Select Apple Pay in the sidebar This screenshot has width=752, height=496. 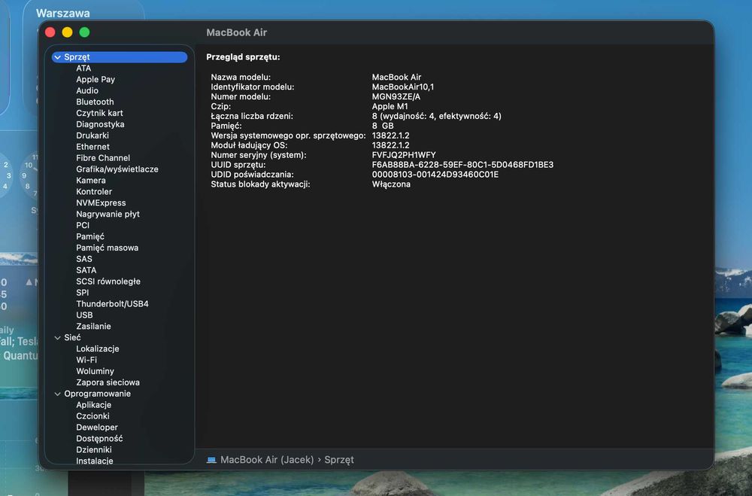[x=96, y=79]
